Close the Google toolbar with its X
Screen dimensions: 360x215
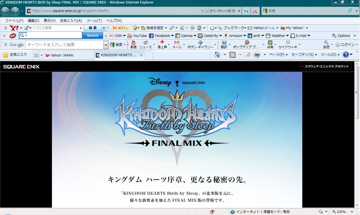(x=5, y=45)
